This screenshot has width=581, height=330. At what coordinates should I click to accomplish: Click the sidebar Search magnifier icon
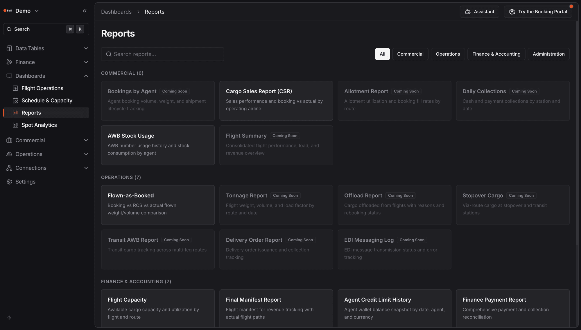coord(9,29)
